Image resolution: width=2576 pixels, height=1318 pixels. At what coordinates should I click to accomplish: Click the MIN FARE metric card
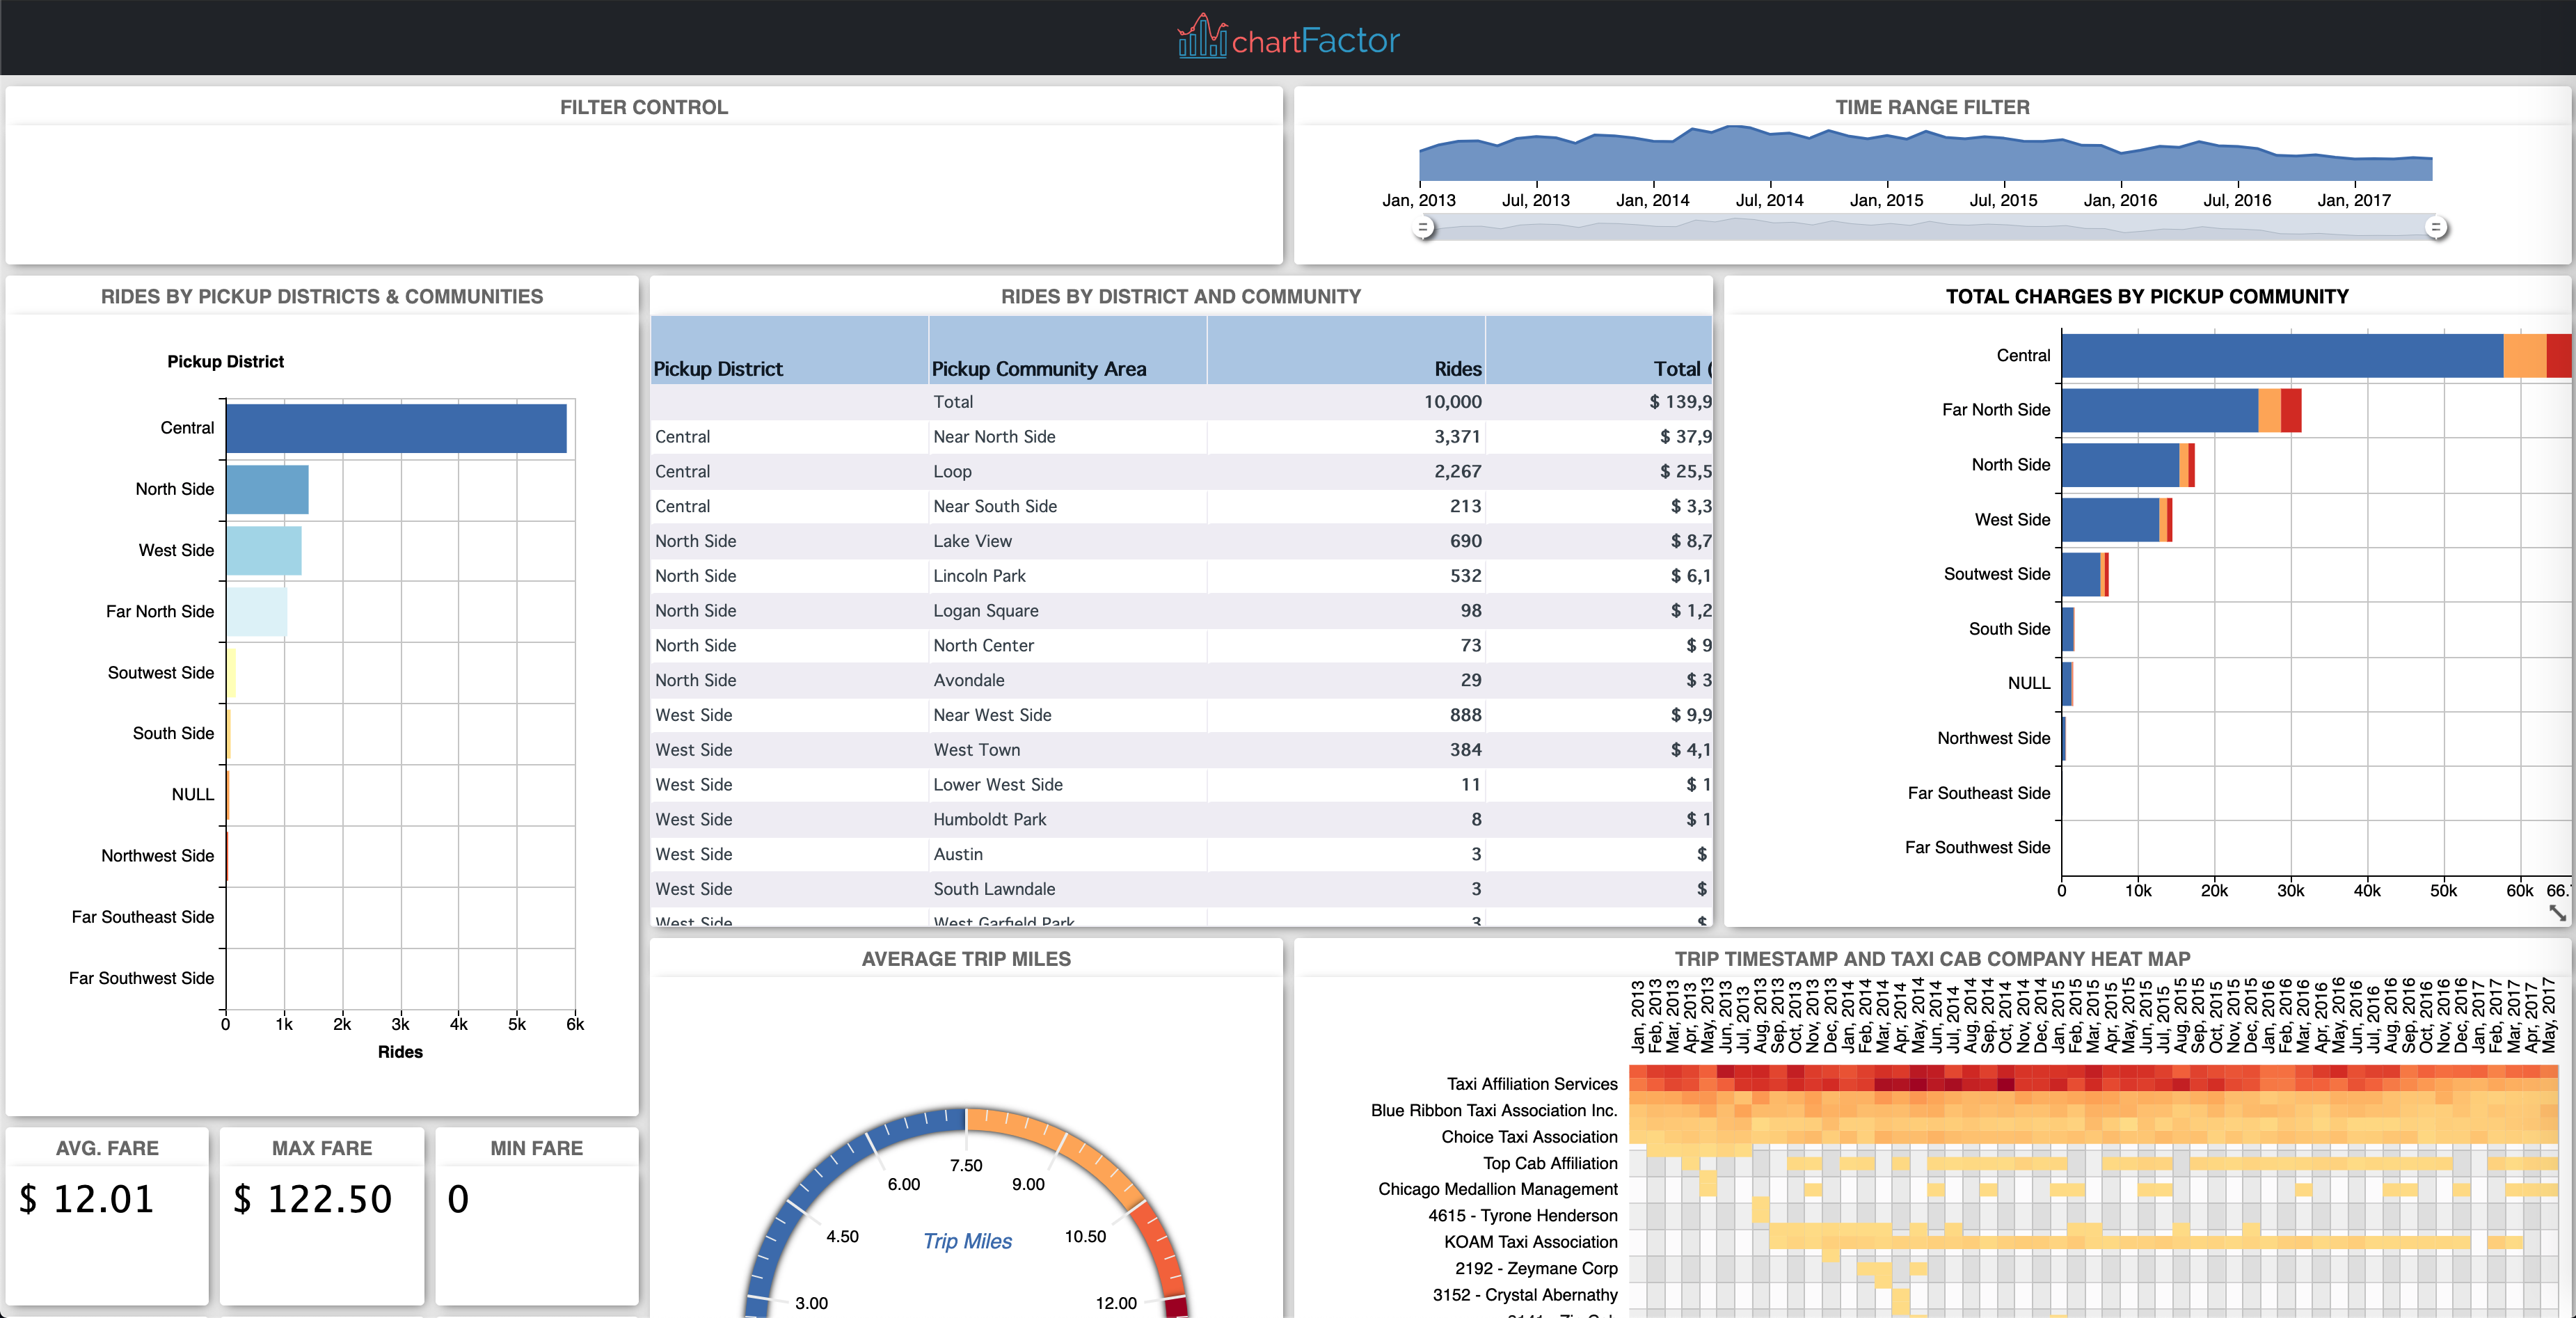(536, 1200)
